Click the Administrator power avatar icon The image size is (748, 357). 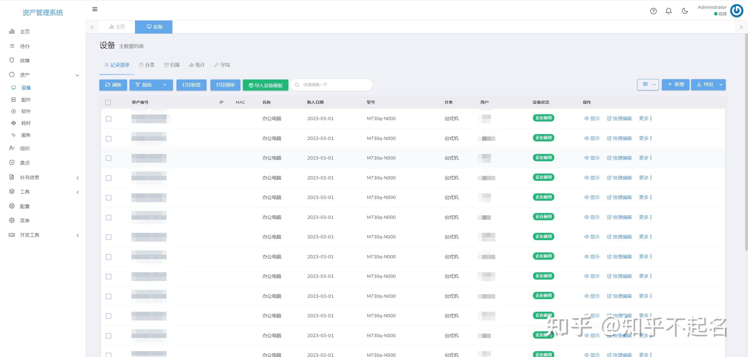[x=736, y=11]
